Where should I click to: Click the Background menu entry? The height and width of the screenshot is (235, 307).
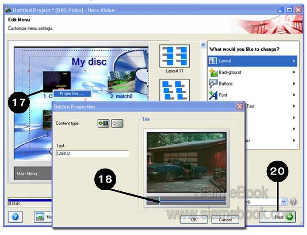pos(252,72)
